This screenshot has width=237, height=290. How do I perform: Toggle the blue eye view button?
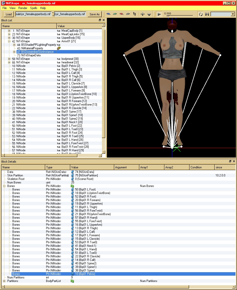pos(108,14)
